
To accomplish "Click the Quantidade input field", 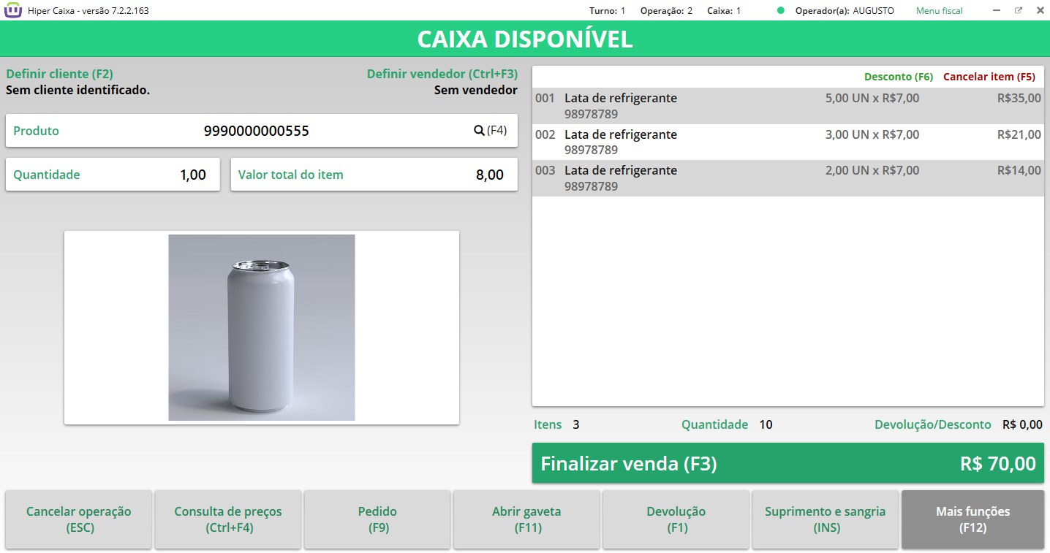I will point(113,175).
